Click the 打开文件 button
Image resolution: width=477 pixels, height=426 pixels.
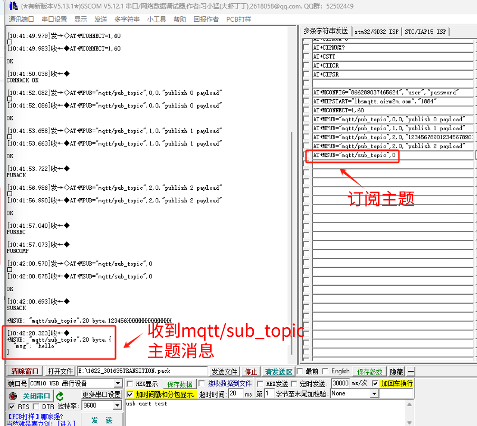pyautogui.click(x=60, y=371)
